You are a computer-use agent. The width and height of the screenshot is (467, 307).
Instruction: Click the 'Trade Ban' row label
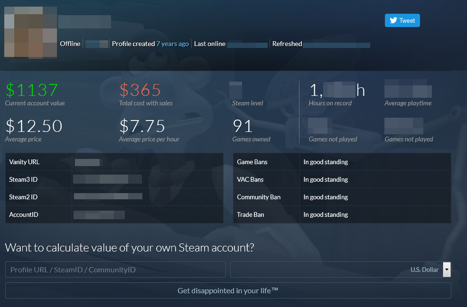(251, 214)
